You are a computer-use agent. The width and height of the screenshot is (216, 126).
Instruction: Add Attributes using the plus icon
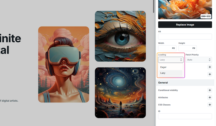tap(210, 97)
